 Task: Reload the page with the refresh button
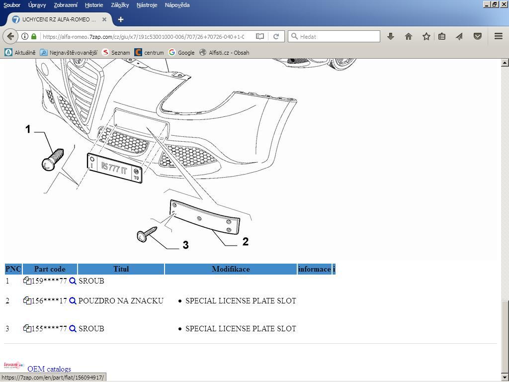[276, 36]
